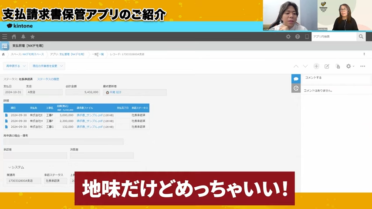Click file icon for 株式会社C row
The height and width of the screenshot is (209, 372).
pos(7,127)
